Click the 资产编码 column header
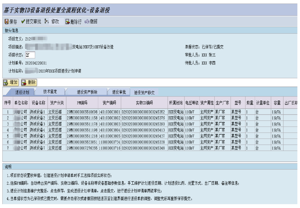This screenshot has width=300, height=208. pyautogui.click(x=109, y=103)
